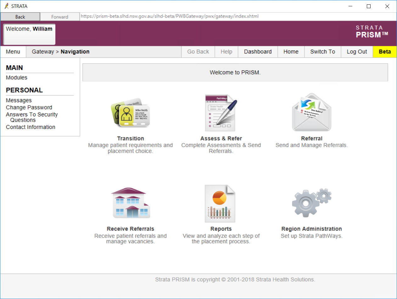Click Log Out

pyautogui.click(x=357, y=52)
